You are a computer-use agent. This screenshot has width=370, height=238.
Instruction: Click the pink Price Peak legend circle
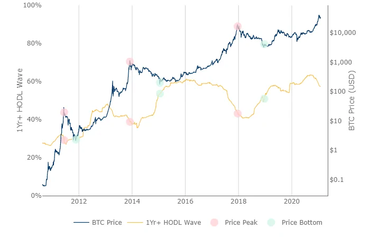(x=214, y=223)
